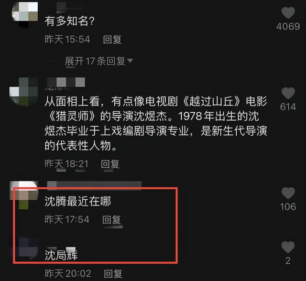Open avatar of 沈煜杰 comment author
The height and width of the screenshot is (281, 306).
[24, 92]
